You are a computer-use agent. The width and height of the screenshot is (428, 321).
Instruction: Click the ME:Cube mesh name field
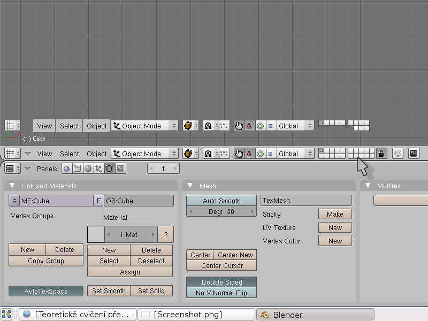(x=56, y=201)
